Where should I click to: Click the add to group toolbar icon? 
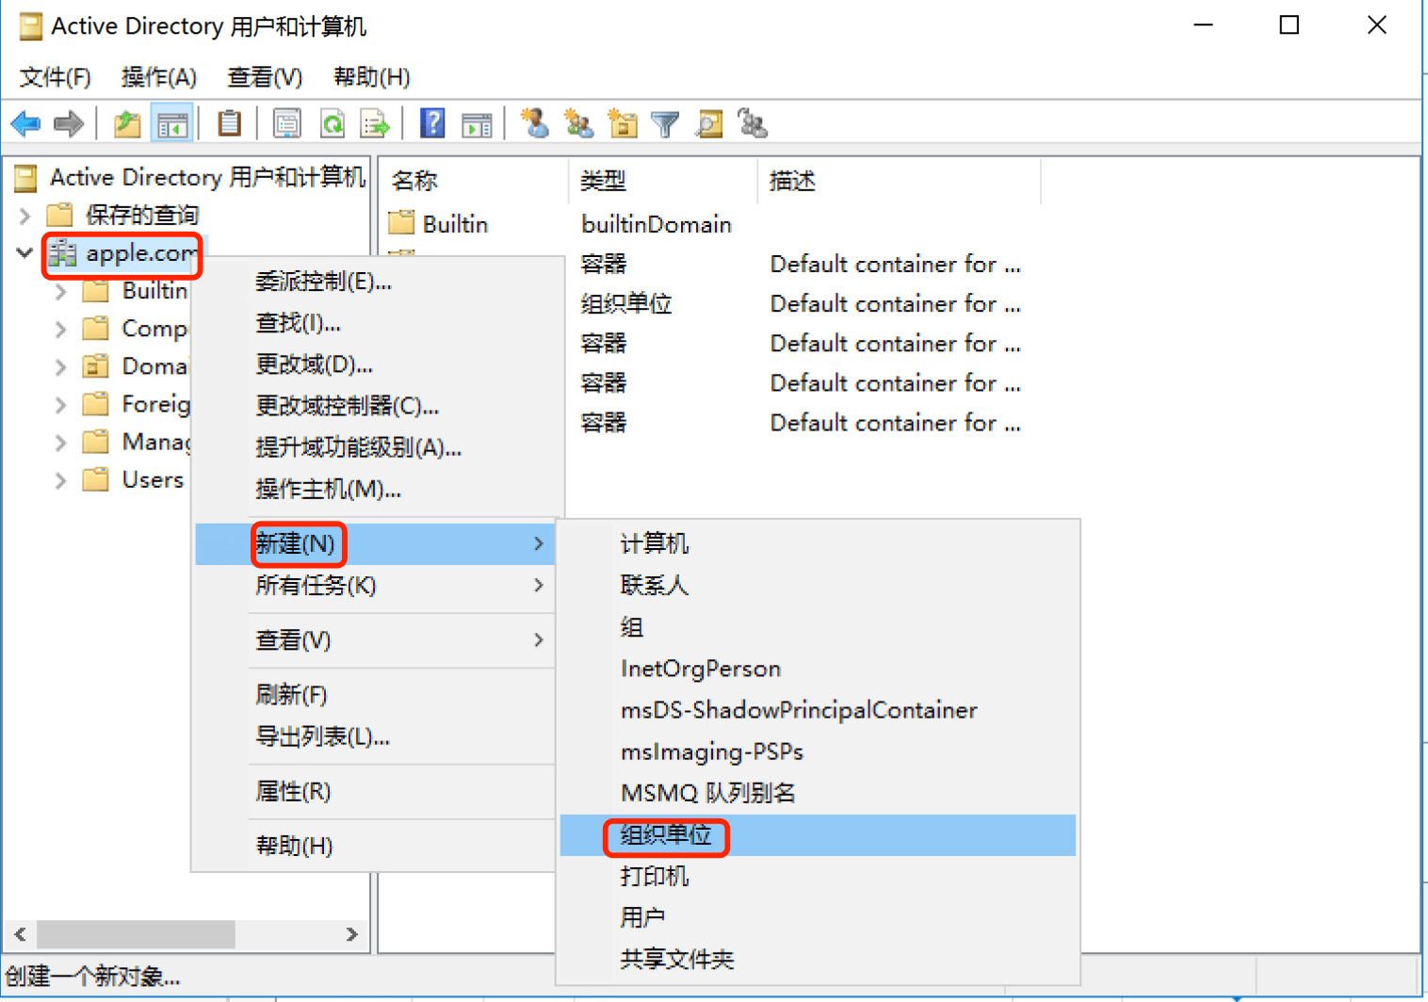(x=753, y=123)
